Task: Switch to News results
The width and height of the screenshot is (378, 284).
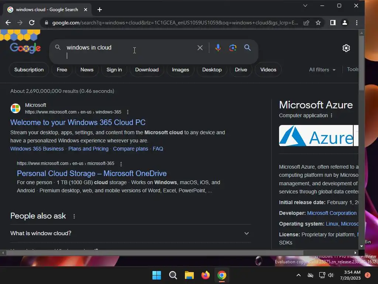Action: [87, 70]
